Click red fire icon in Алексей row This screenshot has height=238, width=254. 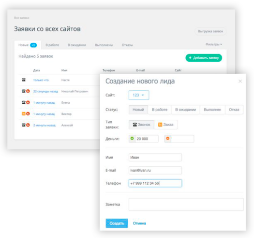[28, 125]
